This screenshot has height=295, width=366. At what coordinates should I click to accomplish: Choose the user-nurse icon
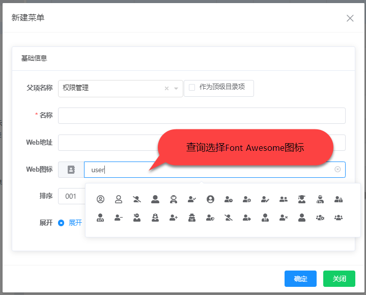[x=155, y=218]
